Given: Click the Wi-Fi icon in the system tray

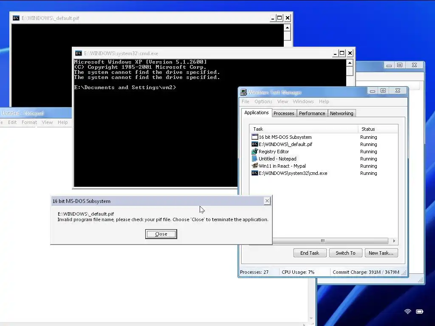Looking at the screenshot, I should click(x=407, y=311).
